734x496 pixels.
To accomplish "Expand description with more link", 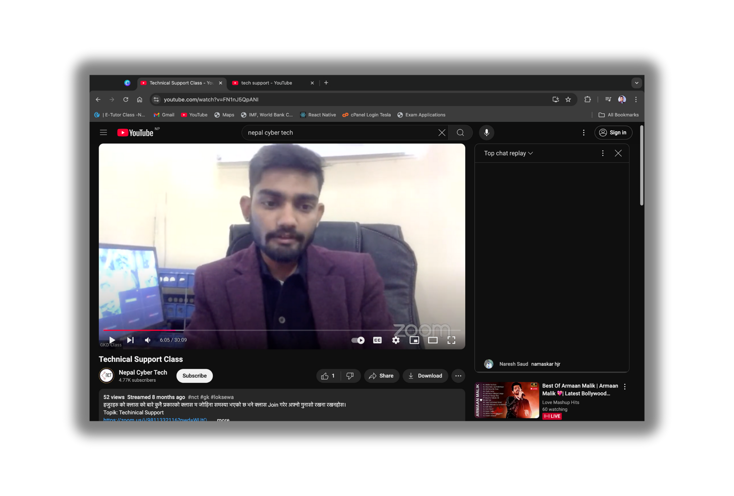I will click(x=223, y=420).
